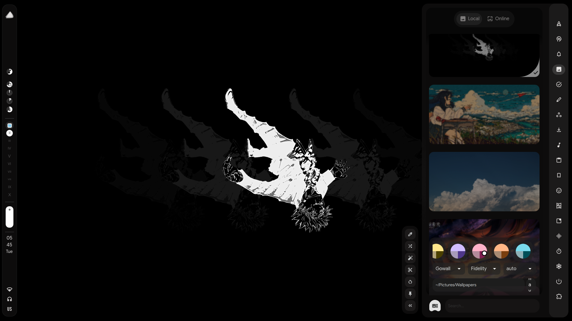Switch to the Online tab
The height and width of the screenshot is (321, 572).
click(x=498, y=19)
